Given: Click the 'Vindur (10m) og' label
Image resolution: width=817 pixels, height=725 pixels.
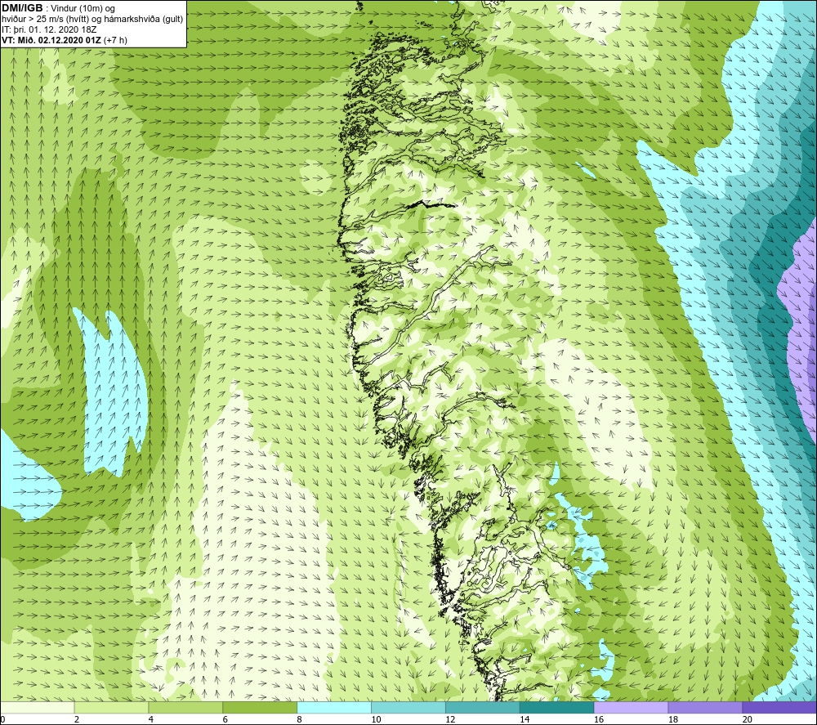Looking at the screenshot, I should [83, 9].
